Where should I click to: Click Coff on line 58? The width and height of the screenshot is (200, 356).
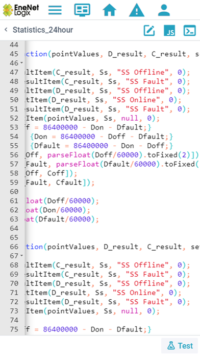(56, 173)
